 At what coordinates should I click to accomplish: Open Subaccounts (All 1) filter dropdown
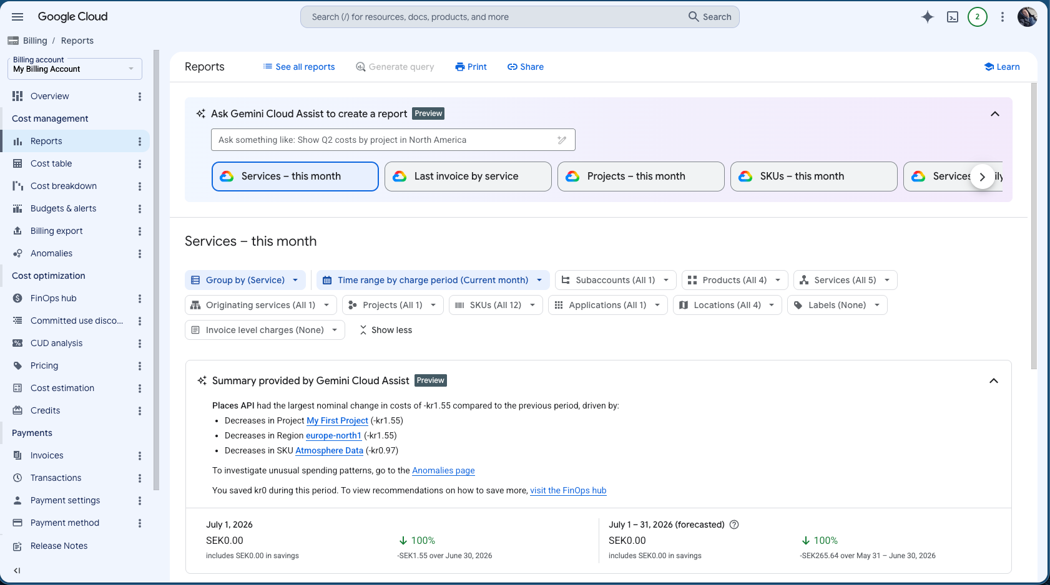(616, 280)
